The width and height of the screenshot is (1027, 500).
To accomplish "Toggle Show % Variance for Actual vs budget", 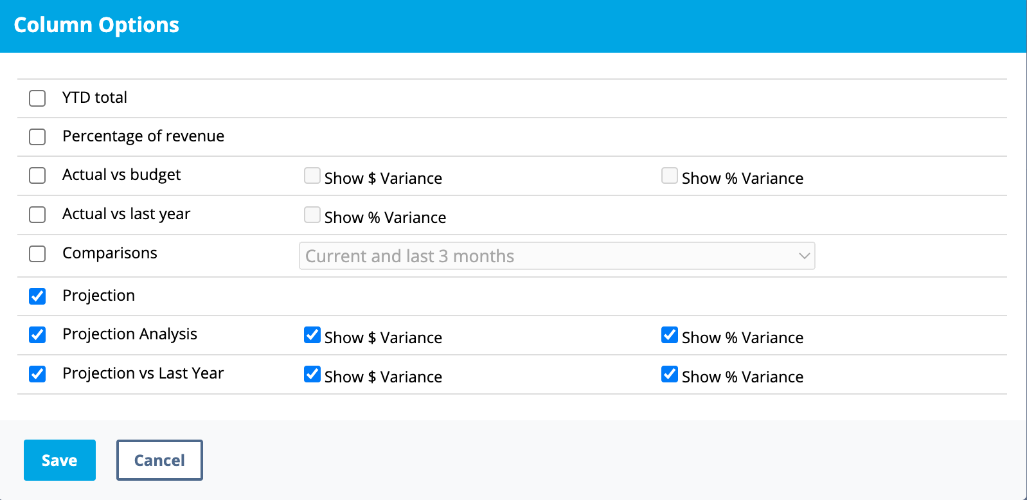I will tap(670, 175).
